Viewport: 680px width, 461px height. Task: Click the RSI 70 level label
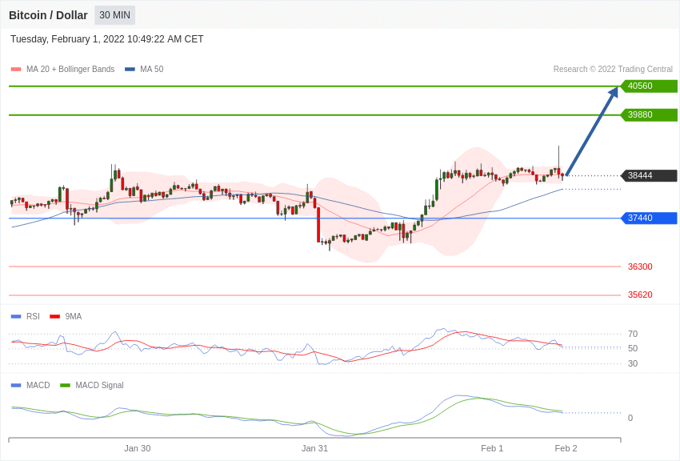click(x=633, y=334)
